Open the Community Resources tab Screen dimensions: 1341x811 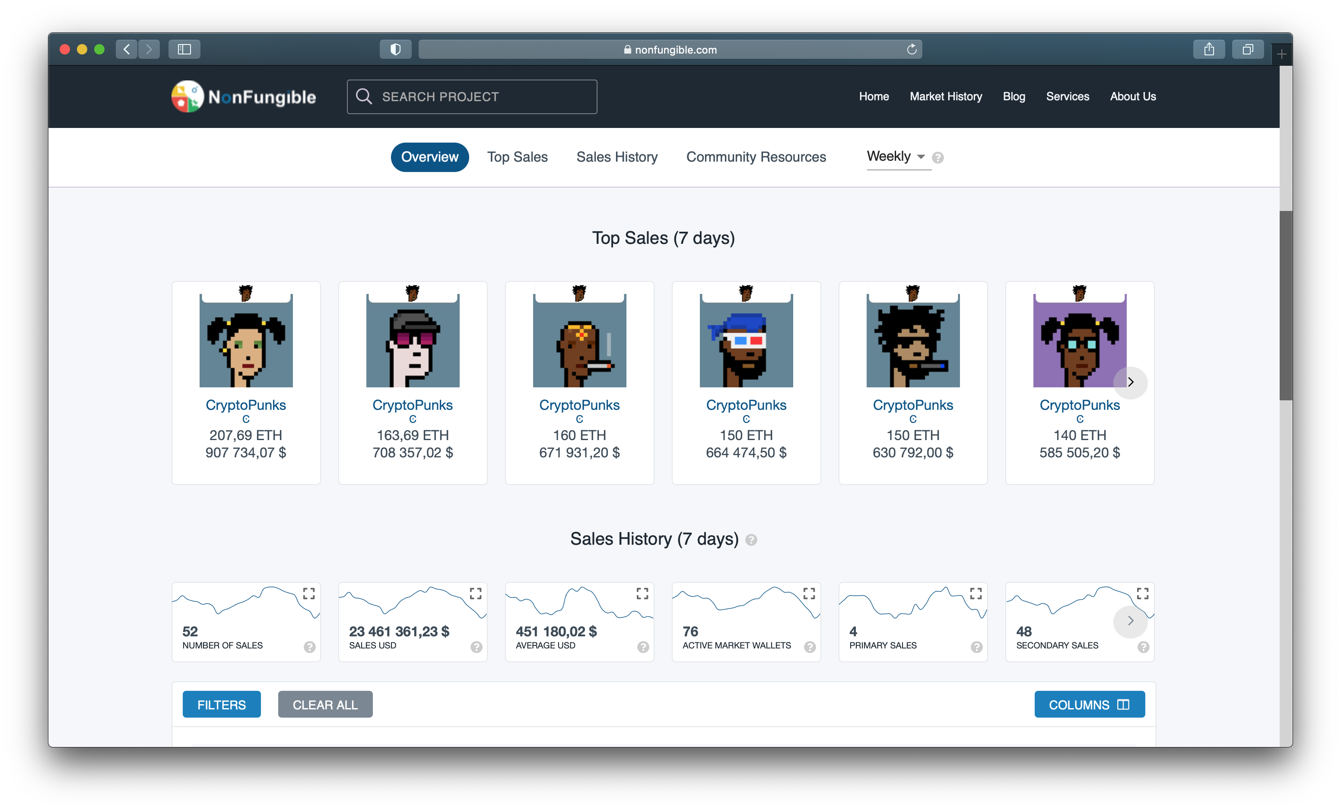[x=756, y=157]
